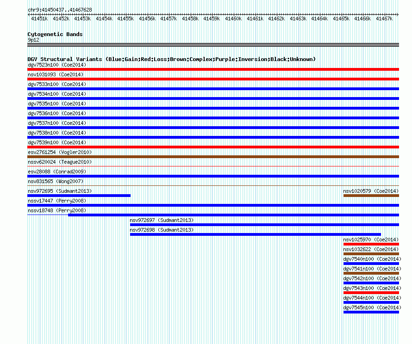Select dgv7542n100 (Coe2014) label
The image size is (412, 344).
click(x=372, y=278)
